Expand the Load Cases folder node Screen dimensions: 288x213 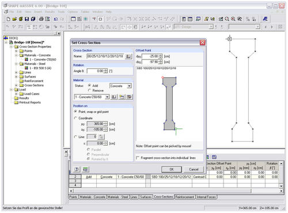16,94
